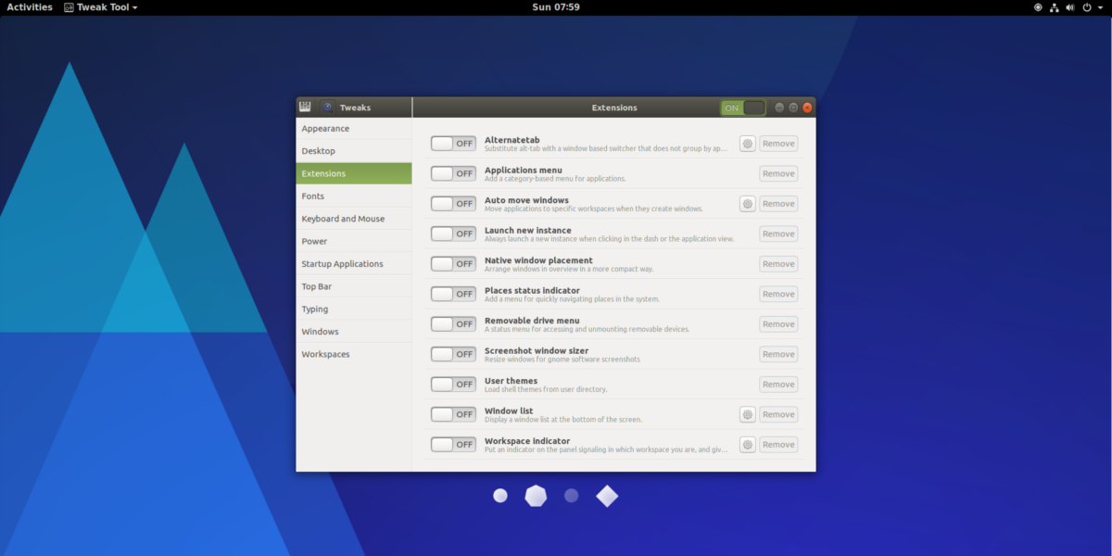Toggle Applications menu extension on

453,173
